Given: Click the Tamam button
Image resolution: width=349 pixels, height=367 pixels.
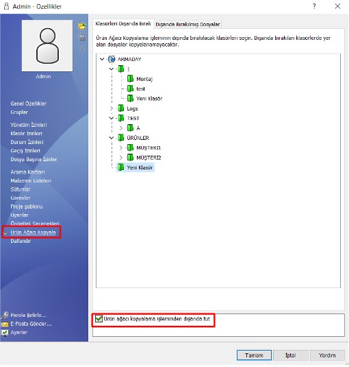Looking at the screenshot, I should 254,355.
